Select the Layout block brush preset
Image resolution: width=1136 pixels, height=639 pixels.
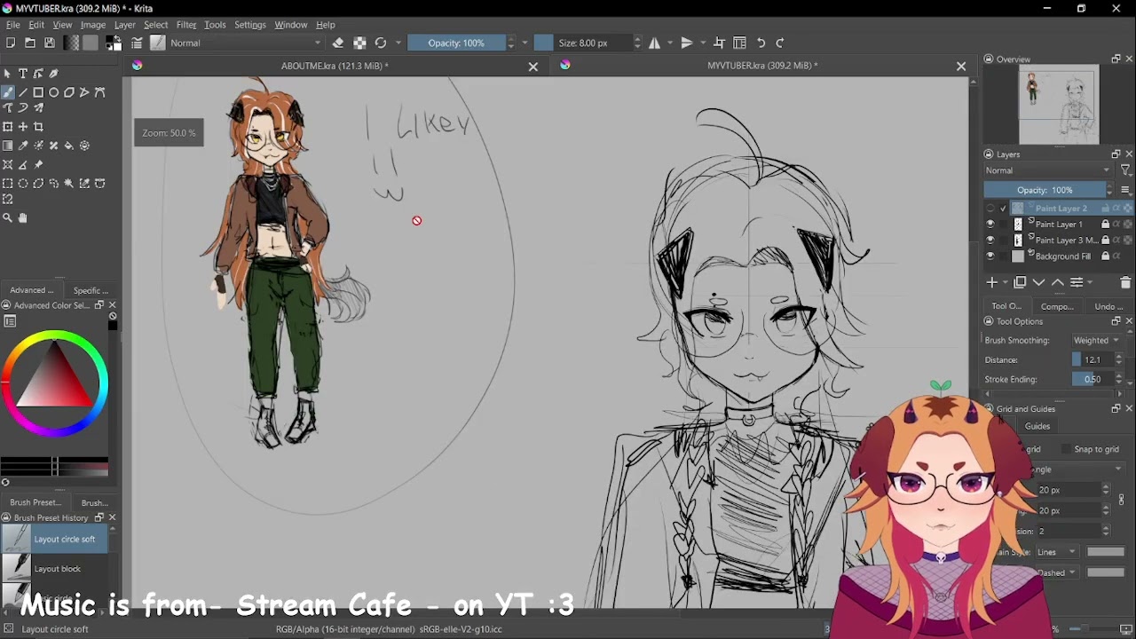tap(53, 569)
